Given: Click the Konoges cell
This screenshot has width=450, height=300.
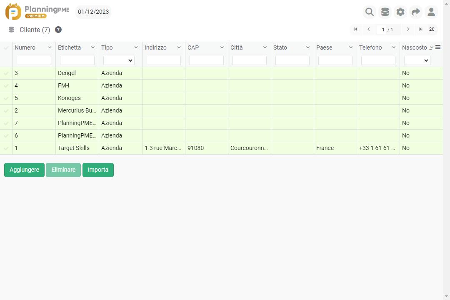Looking at the screenshot, I should click(x=77, y=98).
